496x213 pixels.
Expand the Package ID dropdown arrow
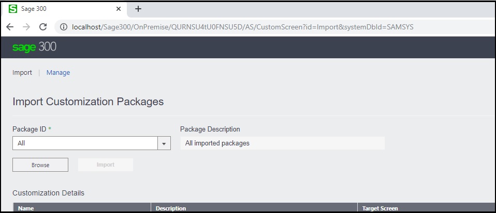point(164,143)
